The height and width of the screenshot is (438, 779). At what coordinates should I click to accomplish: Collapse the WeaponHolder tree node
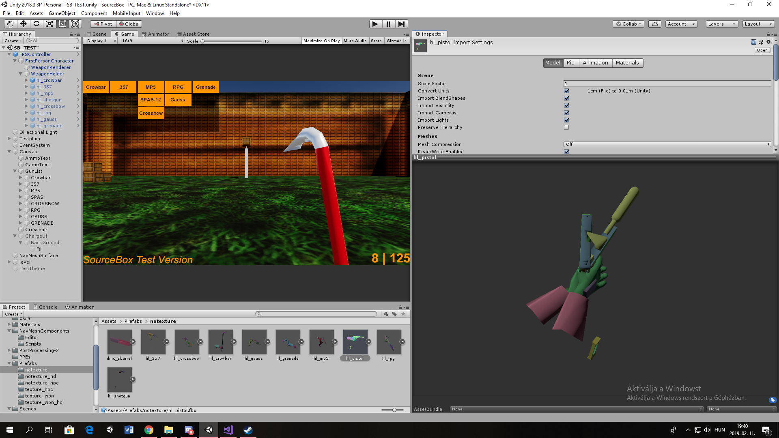(21, 74)
